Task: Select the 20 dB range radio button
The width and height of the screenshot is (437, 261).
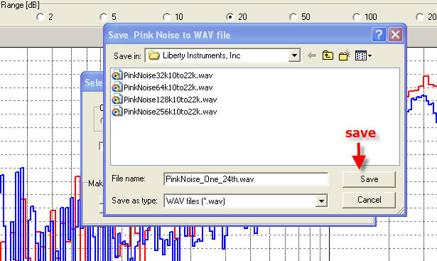Action: pyautogui.click(x=230, y=17)
